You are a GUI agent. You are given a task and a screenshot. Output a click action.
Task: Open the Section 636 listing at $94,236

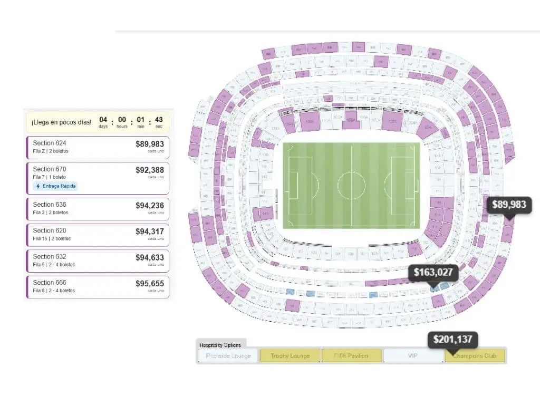98,209
